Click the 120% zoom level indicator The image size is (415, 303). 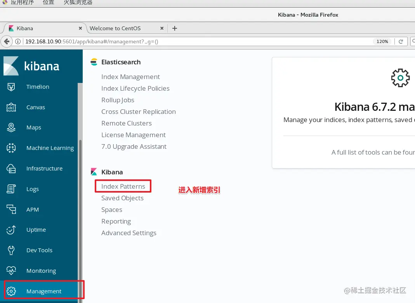(x=382, y=41)
